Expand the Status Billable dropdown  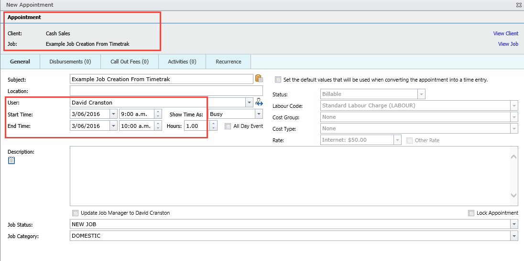[x=421, y=94]
